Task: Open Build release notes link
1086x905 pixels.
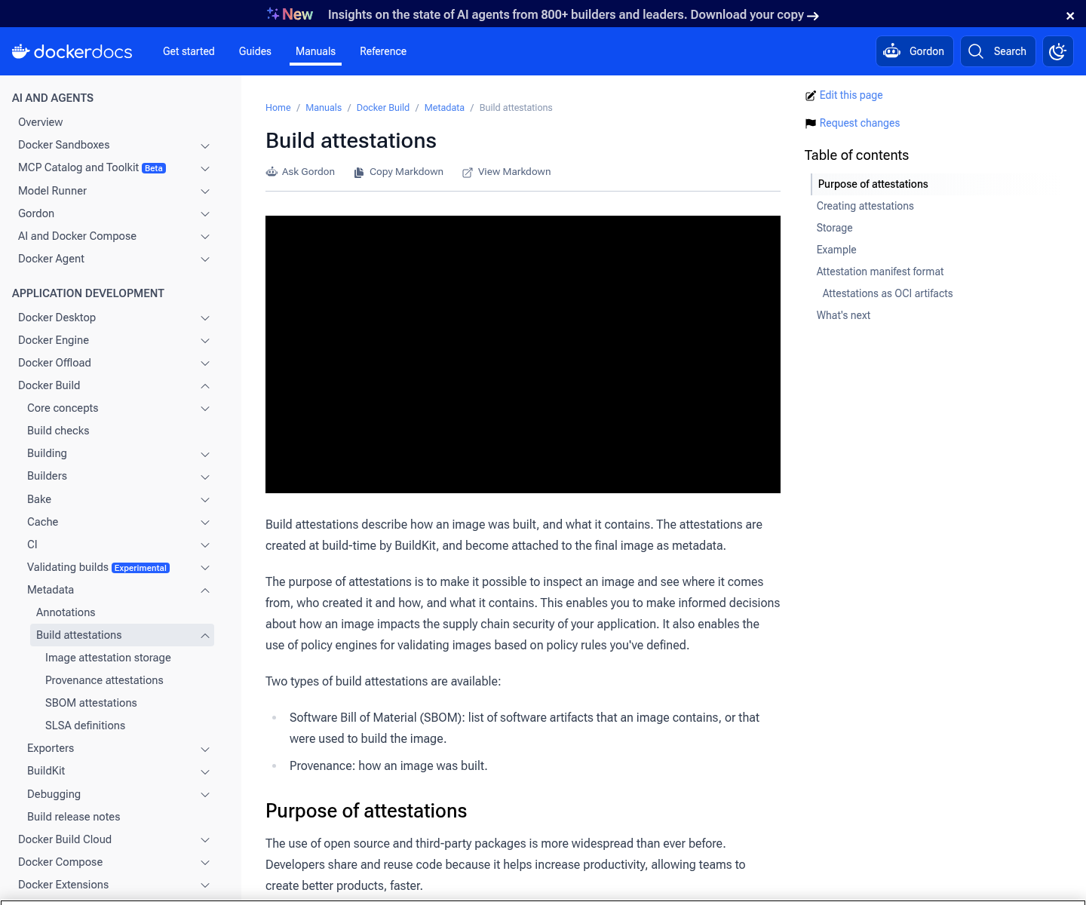Action: [74, 817]
